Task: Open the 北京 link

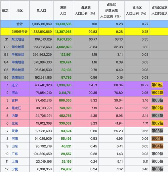Action: tap(15, 123)
